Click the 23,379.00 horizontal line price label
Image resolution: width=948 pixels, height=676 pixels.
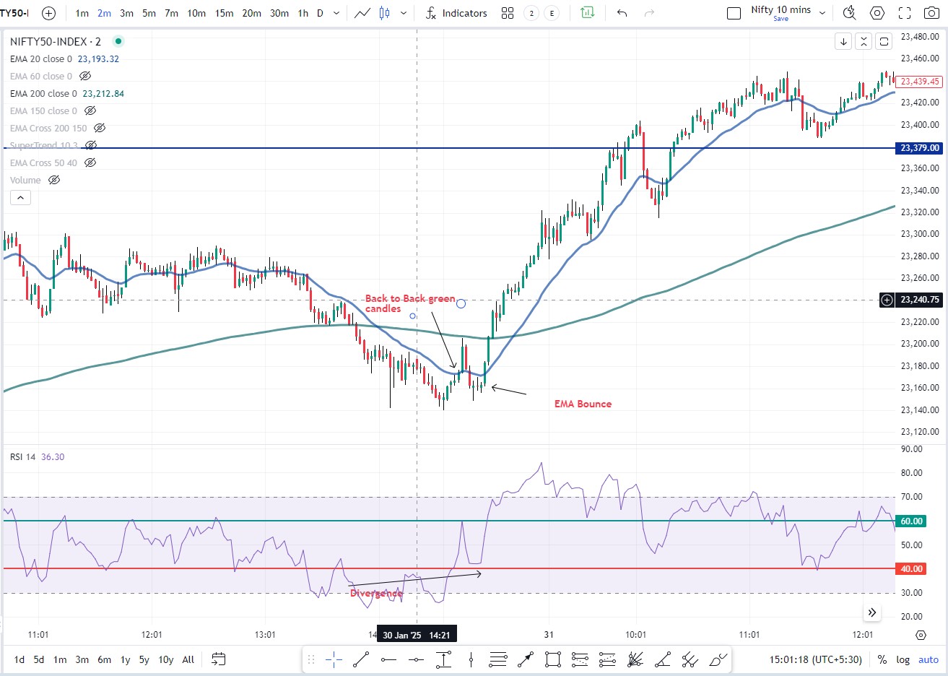point(920,148)
